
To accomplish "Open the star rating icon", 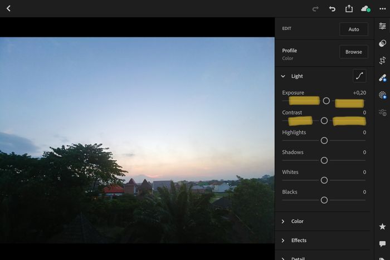I will point(383,227).
